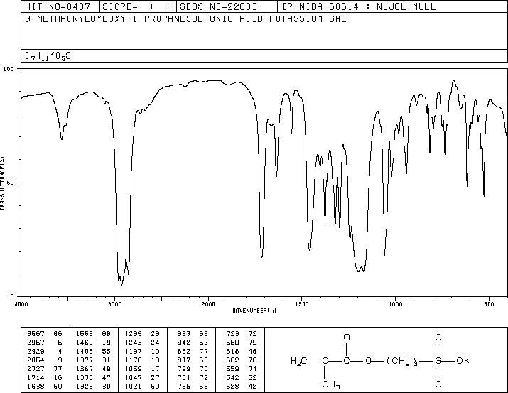The height and width of the screenshot is (393, 508).
Task: Click the transmittance value 79 in the table
Action: [x=252, y=342]
